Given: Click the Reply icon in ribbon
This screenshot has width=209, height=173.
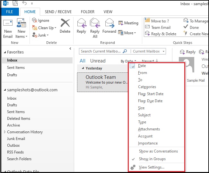Looking at the screenshot, I should tap(81, 23).
